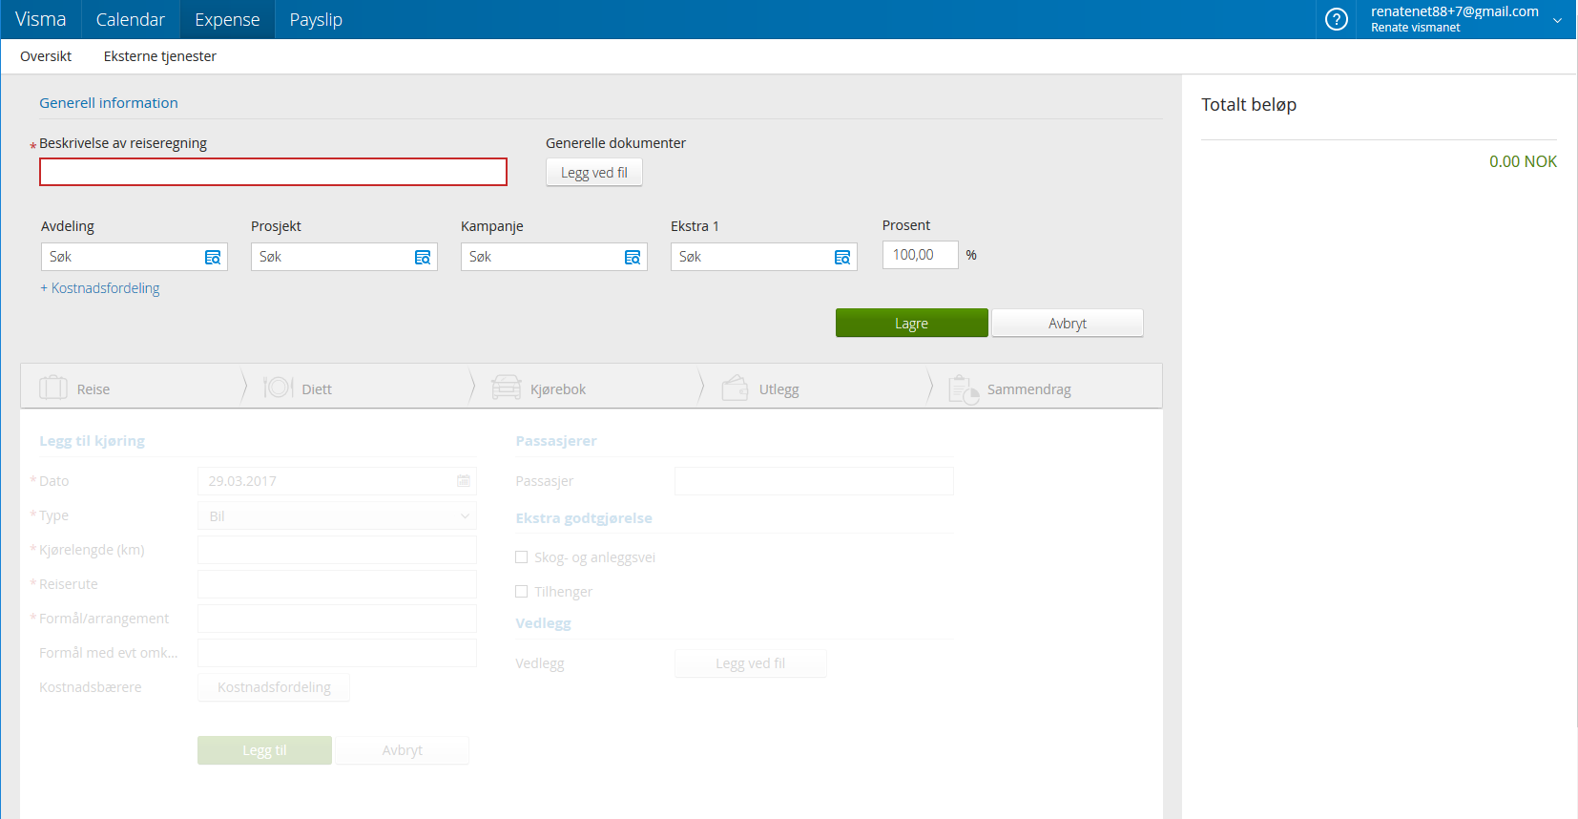
Task: Click the + Kostnadsfordeling link
Action: click(x=100, y=288)
